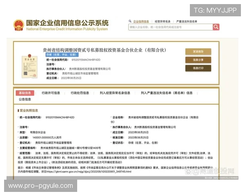The width and height of the screenshot is (245, 196).
Task: Select the capital amount 140001.000000万人民币
Action: (47, 138)
